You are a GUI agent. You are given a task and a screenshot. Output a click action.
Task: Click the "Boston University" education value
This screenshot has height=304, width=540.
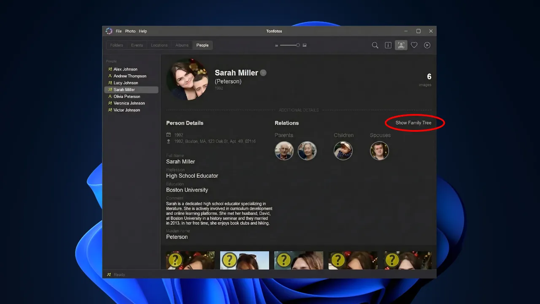point(187,190)
